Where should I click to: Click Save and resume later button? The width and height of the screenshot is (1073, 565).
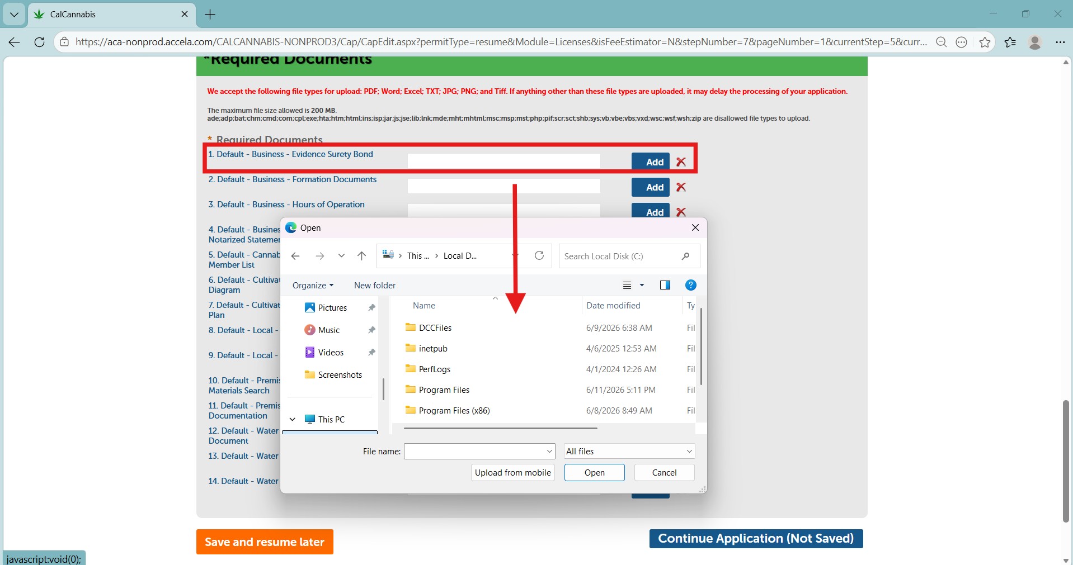pos(265,542)
